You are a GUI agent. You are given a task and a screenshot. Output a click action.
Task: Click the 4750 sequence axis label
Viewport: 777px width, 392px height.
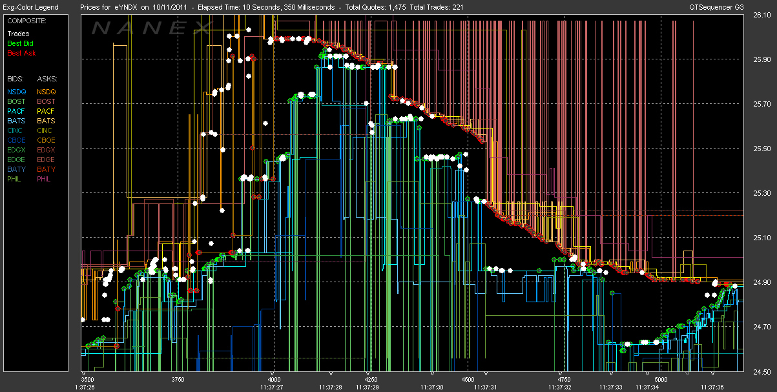click(565, 380)
